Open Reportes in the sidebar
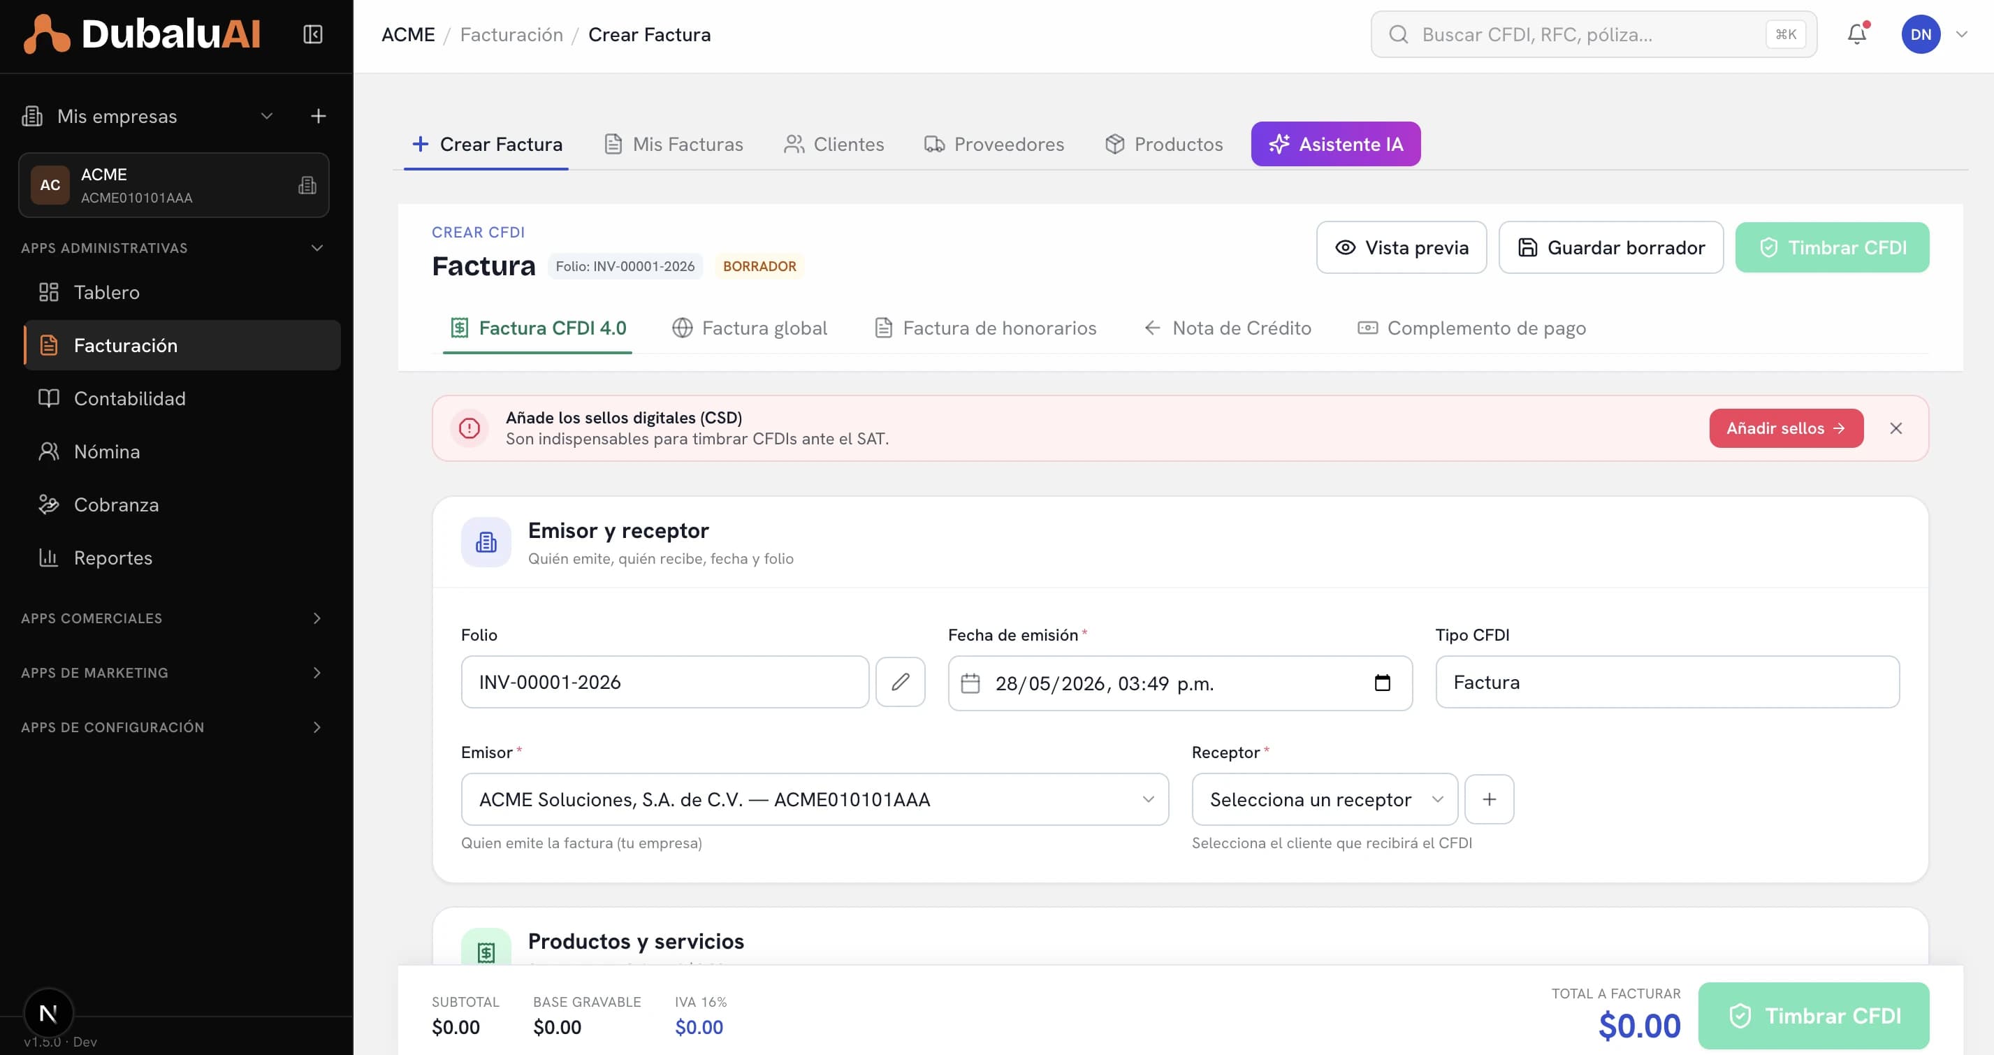The image size is (1994, 1055). (181, 558)
